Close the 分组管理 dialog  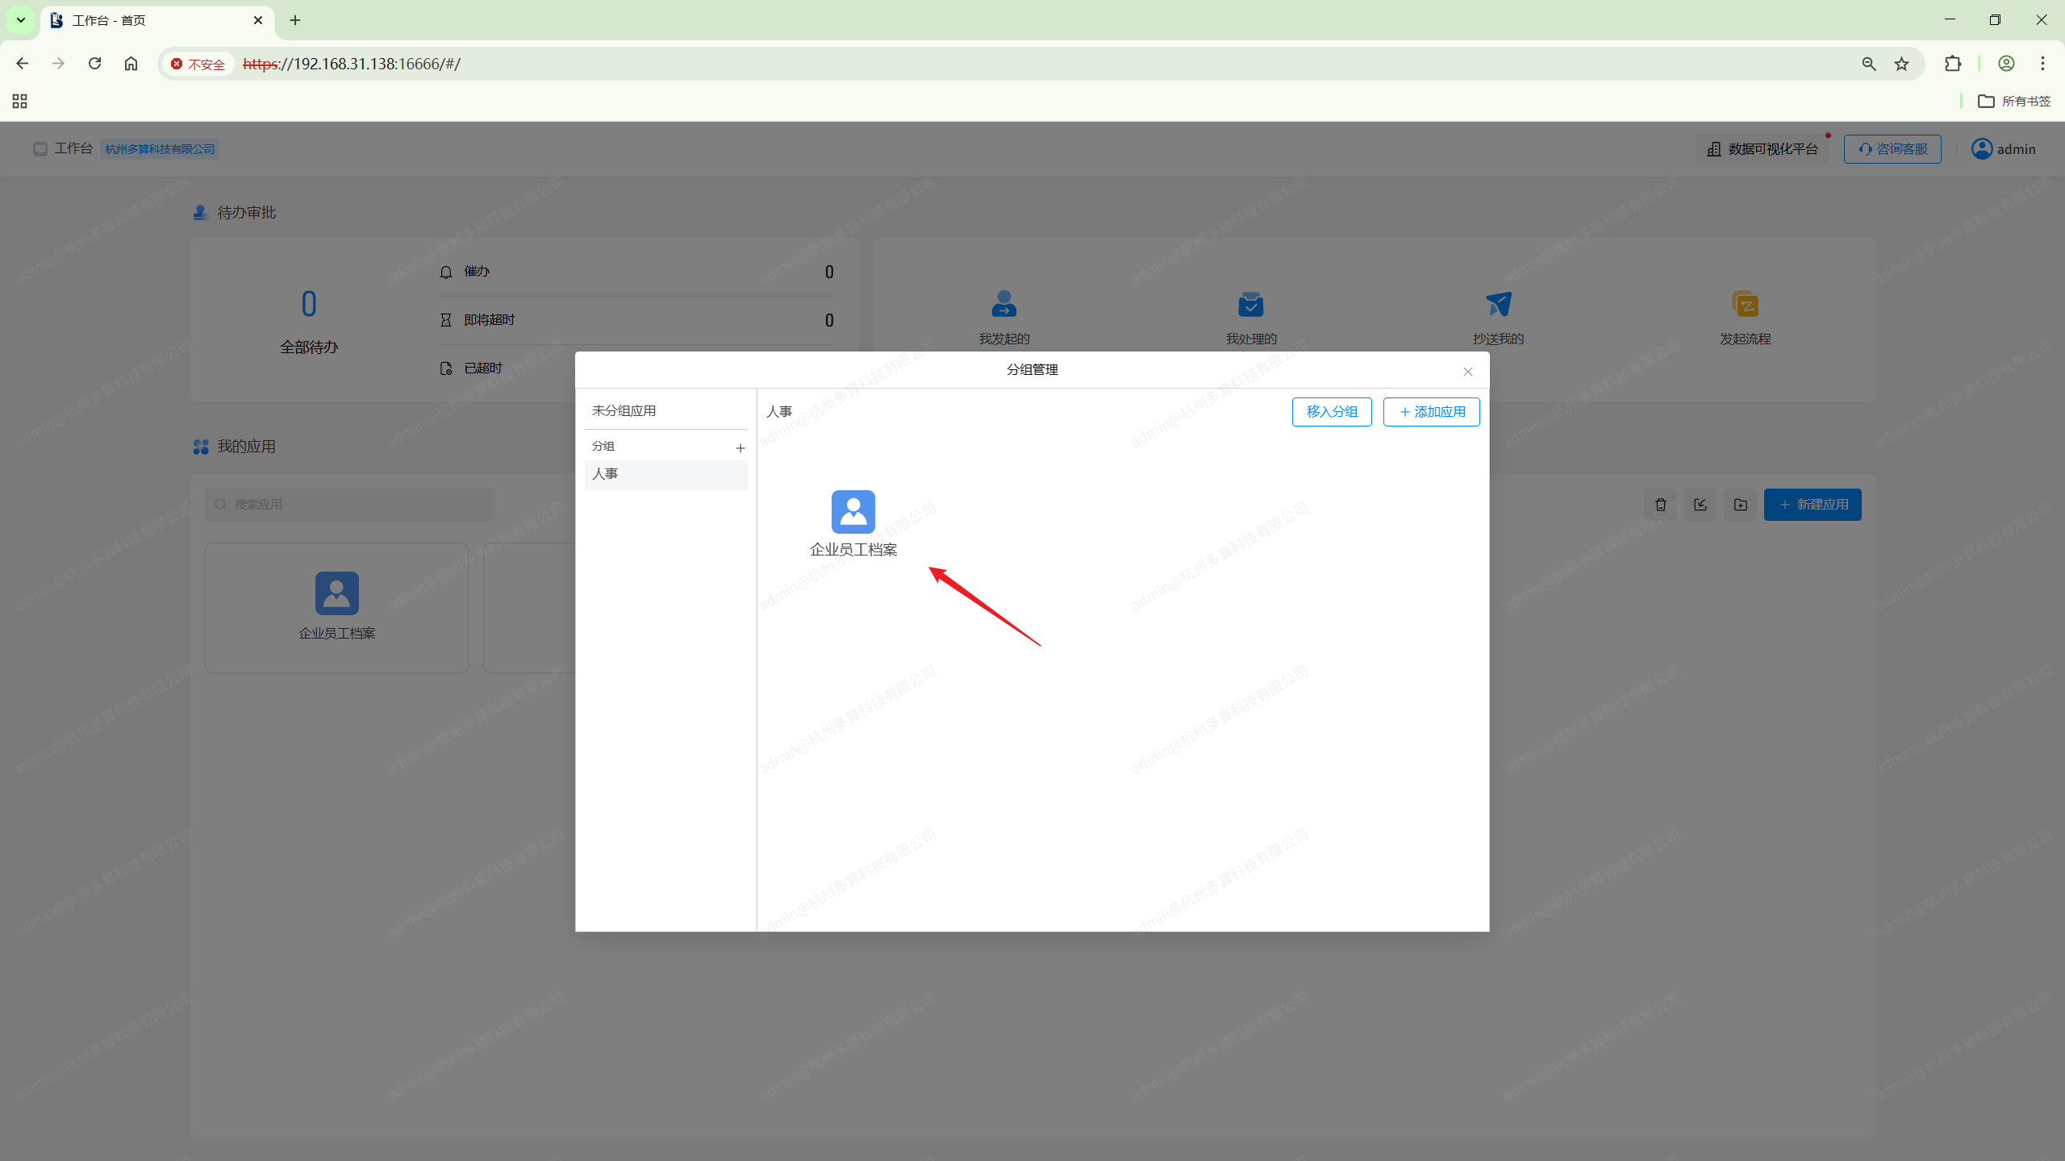1467,372
